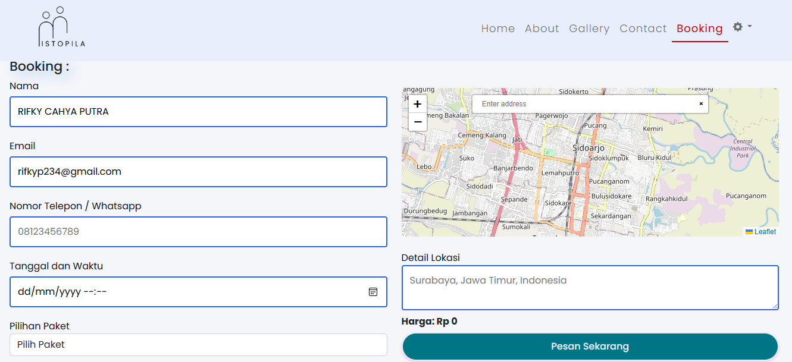Clear the map address search

(x=701, y=104)
